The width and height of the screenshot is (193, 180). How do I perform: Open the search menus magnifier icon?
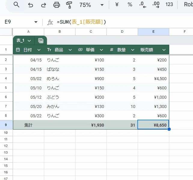coord(16,5)
